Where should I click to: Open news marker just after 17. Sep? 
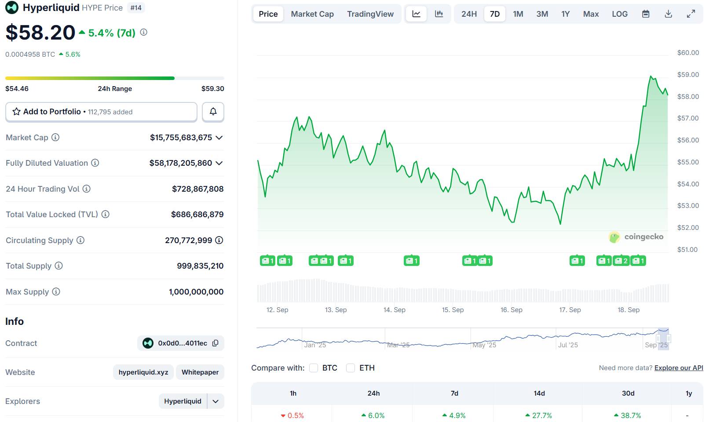[577, 261]
